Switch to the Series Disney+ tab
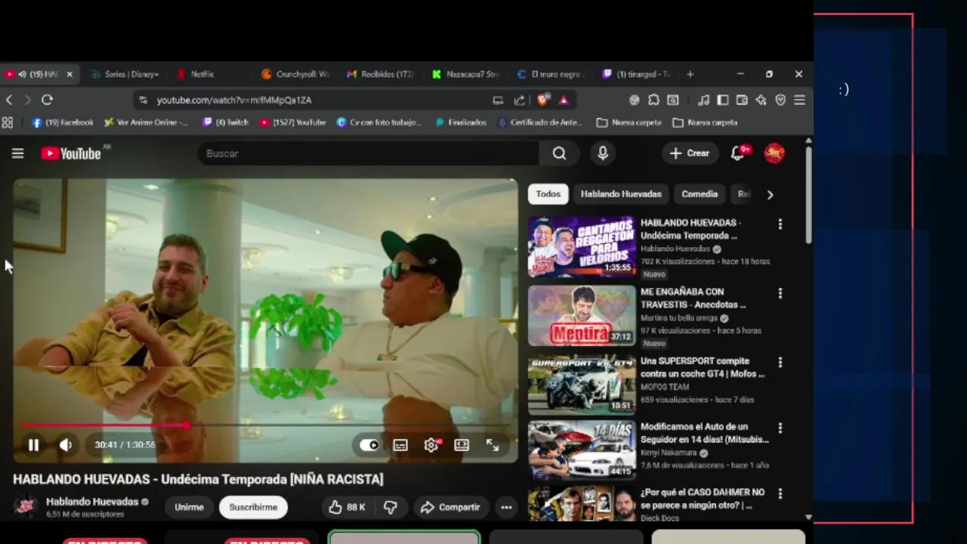Screen dimensions: 967x544 click(x=125, y=74)
